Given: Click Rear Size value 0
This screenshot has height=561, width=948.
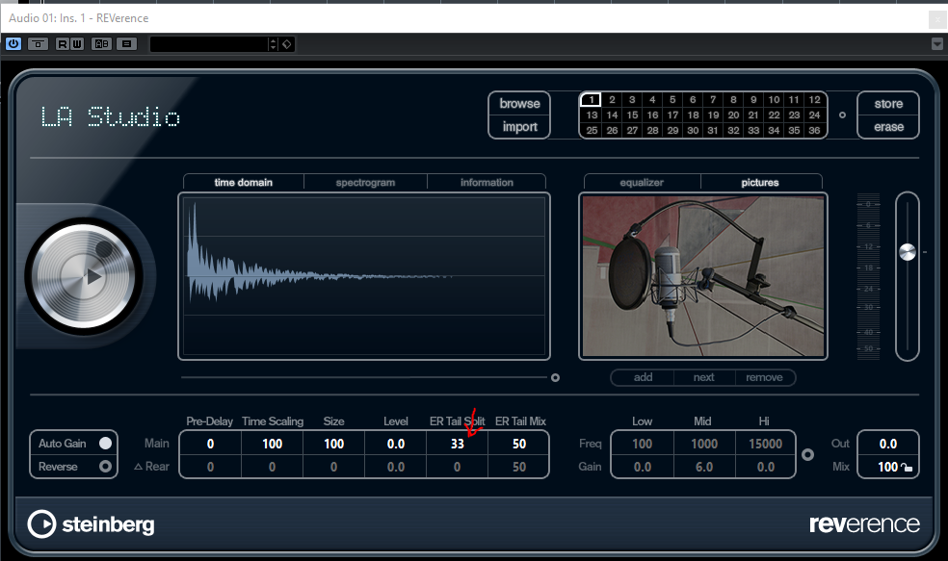Looking at the screenshot, I should 333,467.
